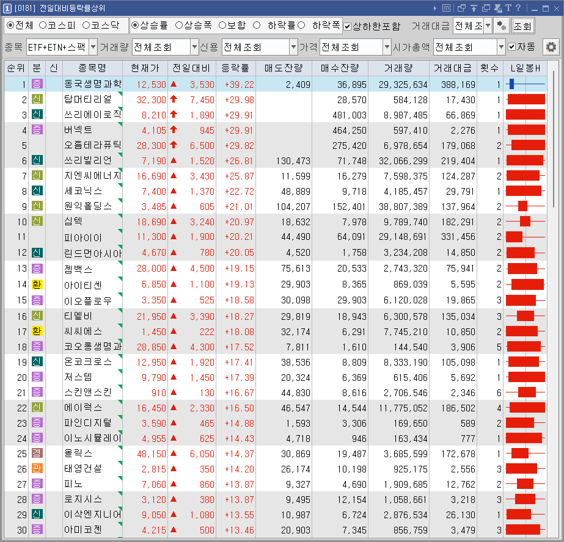
Task: Click the 전일대비 column header
Action: pos(191,68)
